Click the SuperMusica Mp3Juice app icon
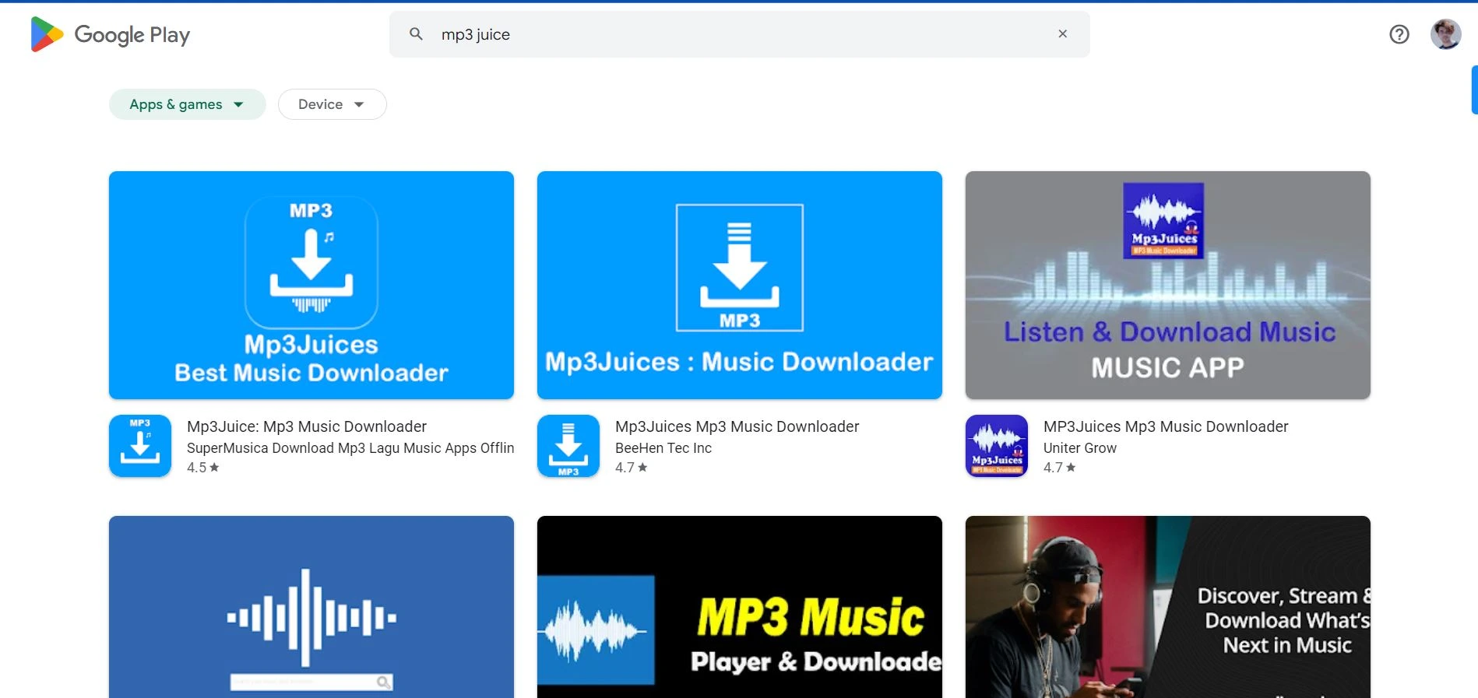The image size is (1478, 698). point(140,446)
